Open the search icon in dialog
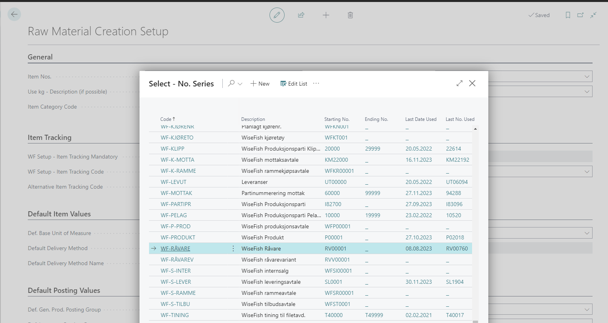Screen dimensions: 608x323 (231, 83)
